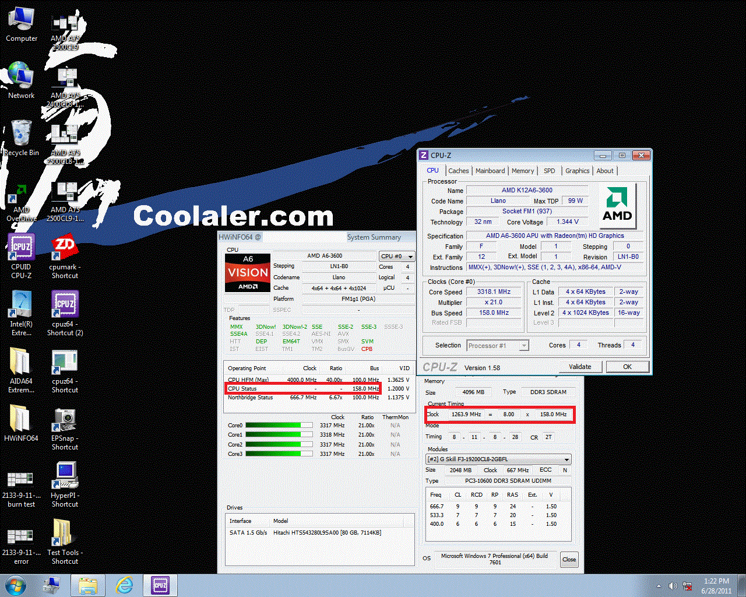Select the AMD A75 2500CL8-1 icon
This screenshot has width=746, height=597.
[65, 146]
